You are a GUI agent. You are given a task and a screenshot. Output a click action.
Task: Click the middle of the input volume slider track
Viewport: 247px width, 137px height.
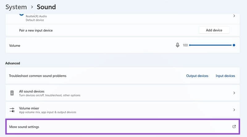click(x=211, y=45)
